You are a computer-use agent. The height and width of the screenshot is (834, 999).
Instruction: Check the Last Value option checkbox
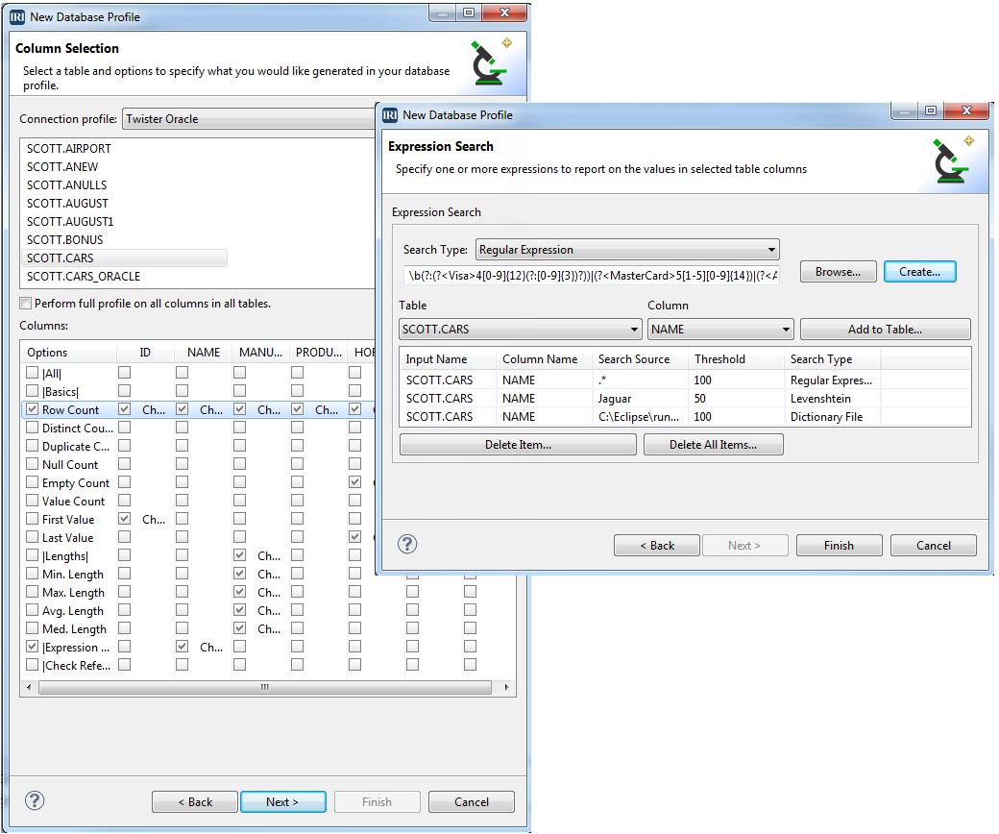click(x=32, y=537)
